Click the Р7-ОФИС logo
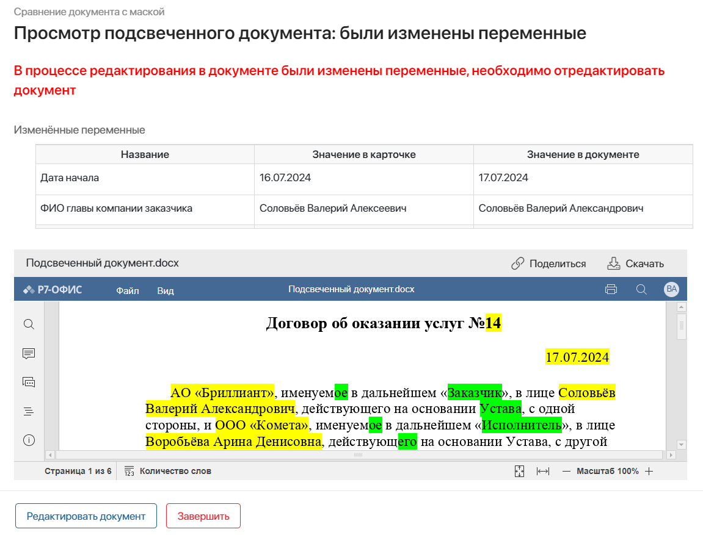The width and height of the screenshot is (703, 535). click(53, 290)
